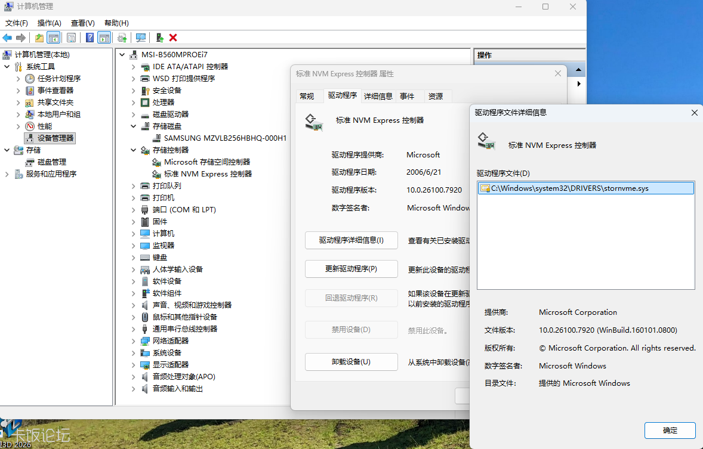Expand the 显示适配器 device category

click(x=133, y=365)
